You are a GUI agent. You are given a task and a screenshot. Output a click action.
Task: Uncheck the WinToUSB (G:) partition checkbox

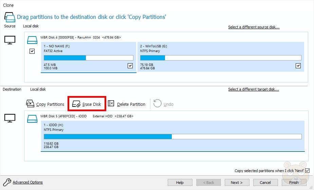click(298, 66)
